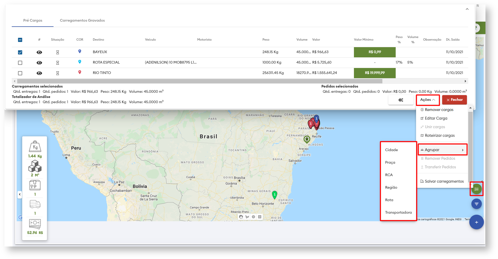
Task: Click the blue filter floating button
Action: click(x=477, y=204)
